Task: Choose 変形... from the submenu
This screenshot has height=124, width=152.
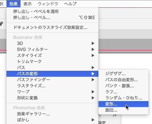Action: click(x=123, y=104)
